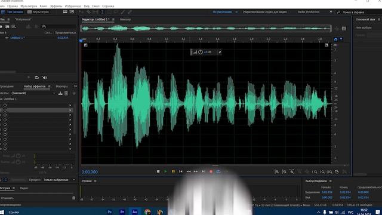Open the Набор эффектов panel menu icon

tap(49, 86)
